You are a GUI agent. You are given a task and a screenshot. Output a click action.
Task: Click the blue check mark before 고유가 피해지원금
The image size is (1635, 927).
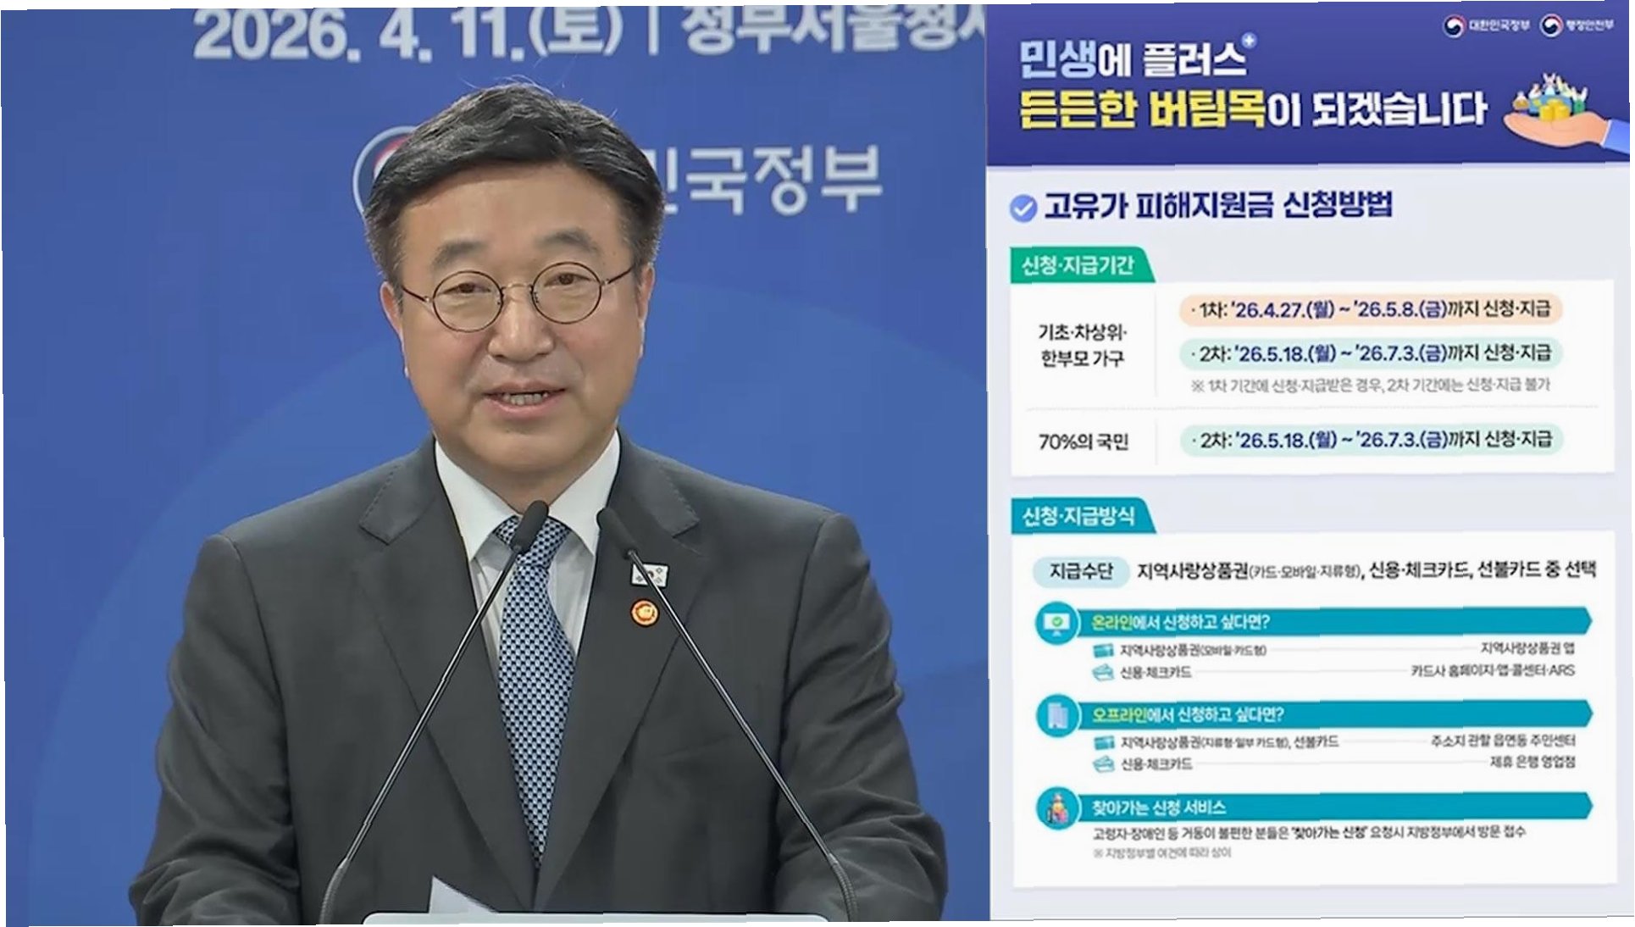pyautogui.click(x=1023, y=208)
